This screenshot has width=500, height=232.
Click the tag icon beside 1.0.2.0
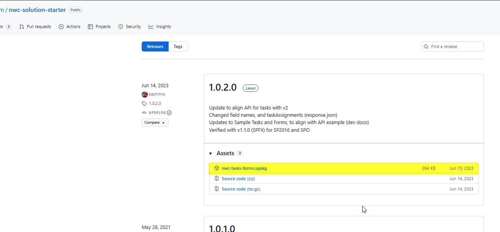(144, 104)
